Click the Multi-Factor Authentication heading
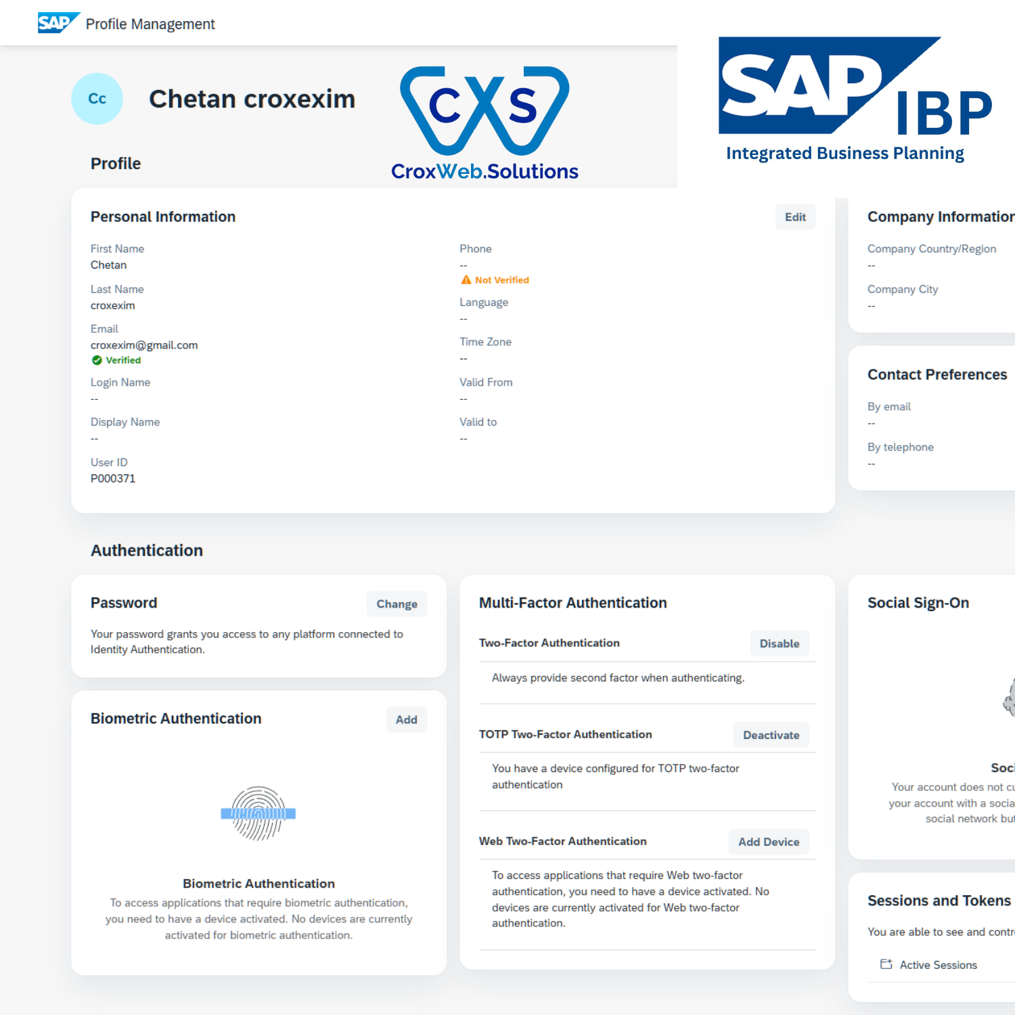 pos(573,603)
